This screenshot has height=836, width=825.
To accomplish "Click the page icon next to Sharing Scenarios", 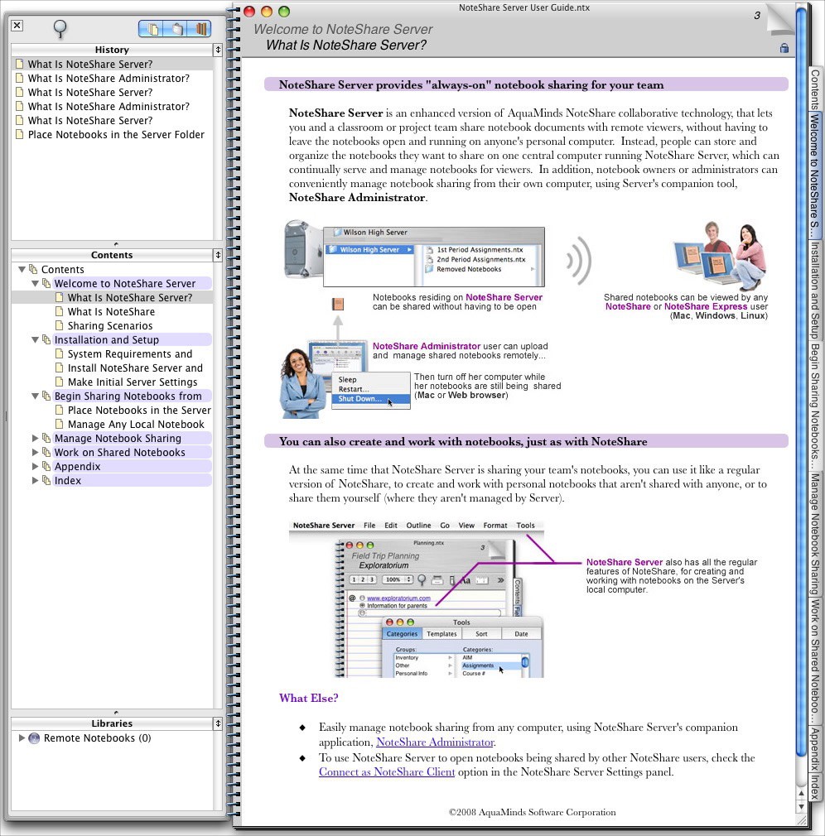I will [x=60, y=325].
